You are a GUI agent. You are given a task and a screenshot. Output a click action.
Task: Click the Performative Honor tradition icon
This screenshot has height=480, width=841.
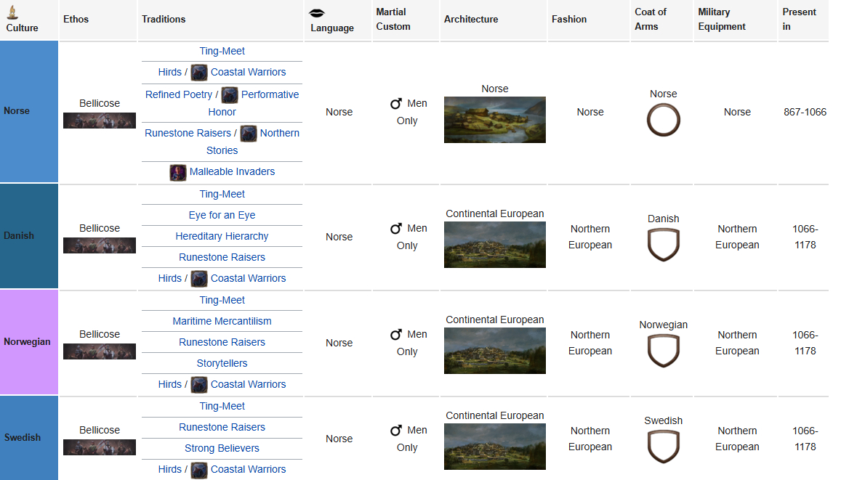230,95
